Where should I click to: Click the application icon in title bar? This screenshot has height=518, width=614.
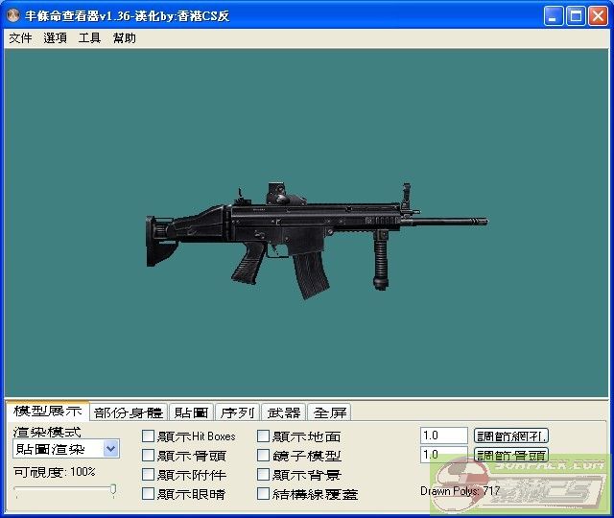pyautogui.click(x=13, y=16)
